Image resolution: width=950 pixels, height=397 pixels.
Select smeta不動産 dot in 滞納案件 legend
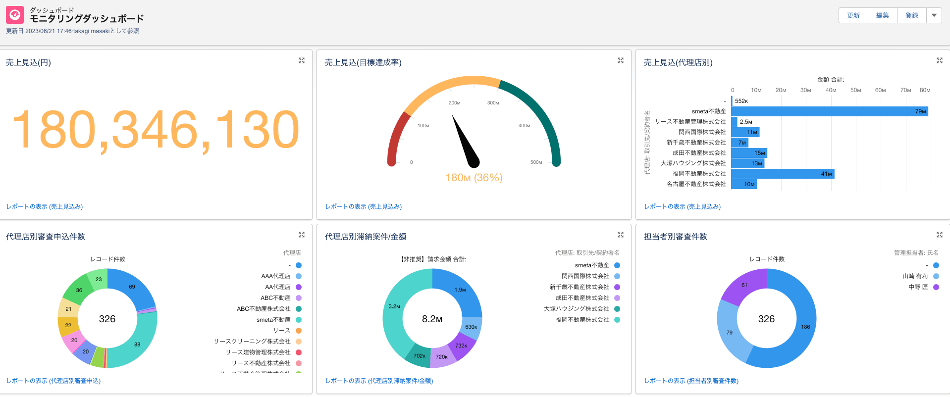click(x=617, y=265)
